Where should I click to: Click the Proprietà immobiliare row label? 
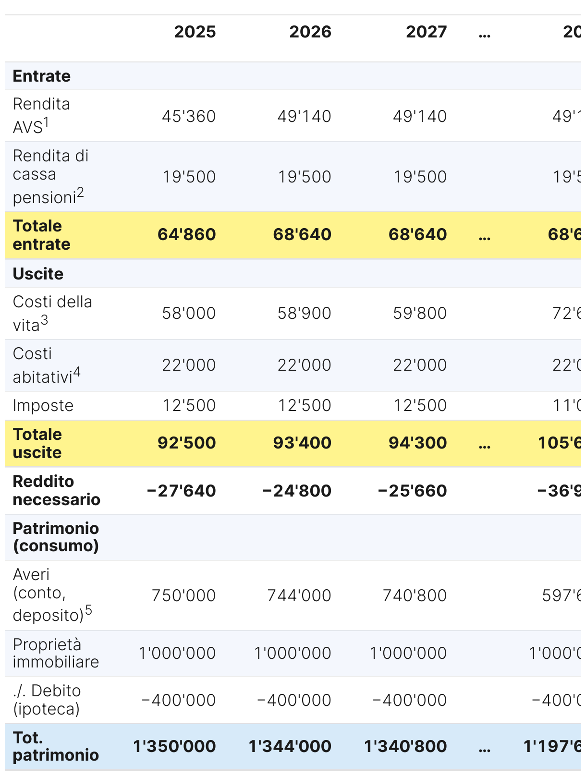click(x=56, y=653)
